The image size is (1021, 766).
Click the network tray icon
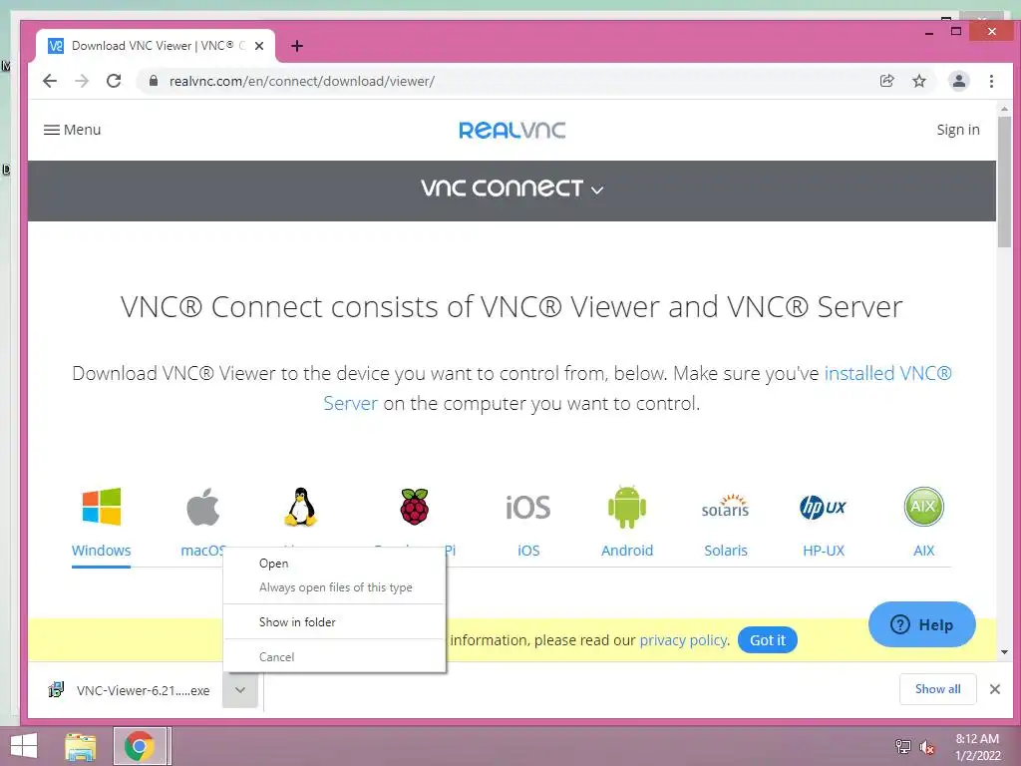[x=902, y=747]
